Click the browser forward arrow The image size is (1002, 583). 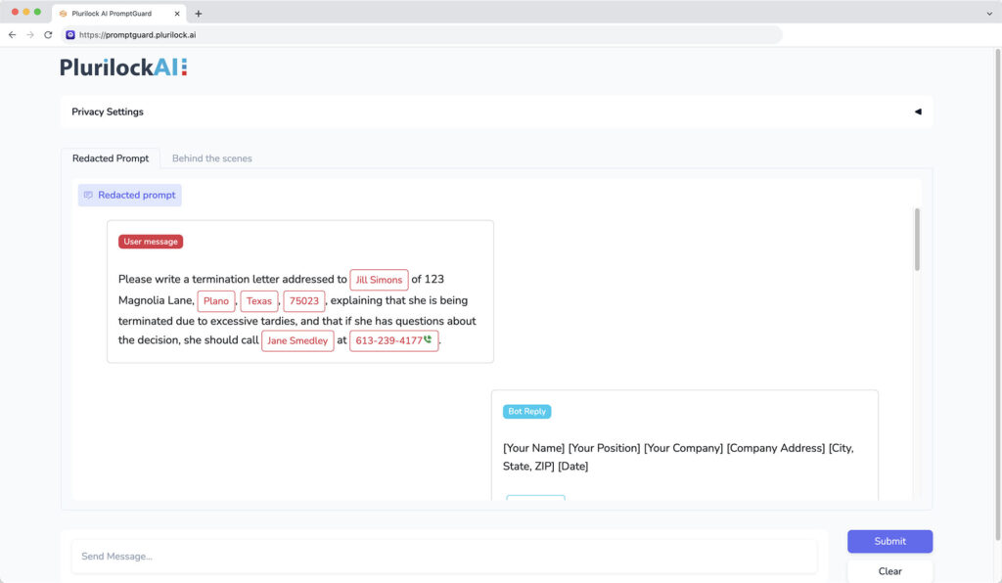click(x=30, y=35)
